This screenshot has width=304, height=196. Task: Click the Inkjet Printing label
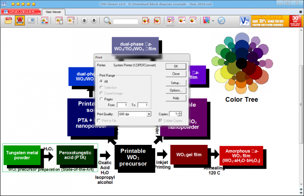coord(163,165)
